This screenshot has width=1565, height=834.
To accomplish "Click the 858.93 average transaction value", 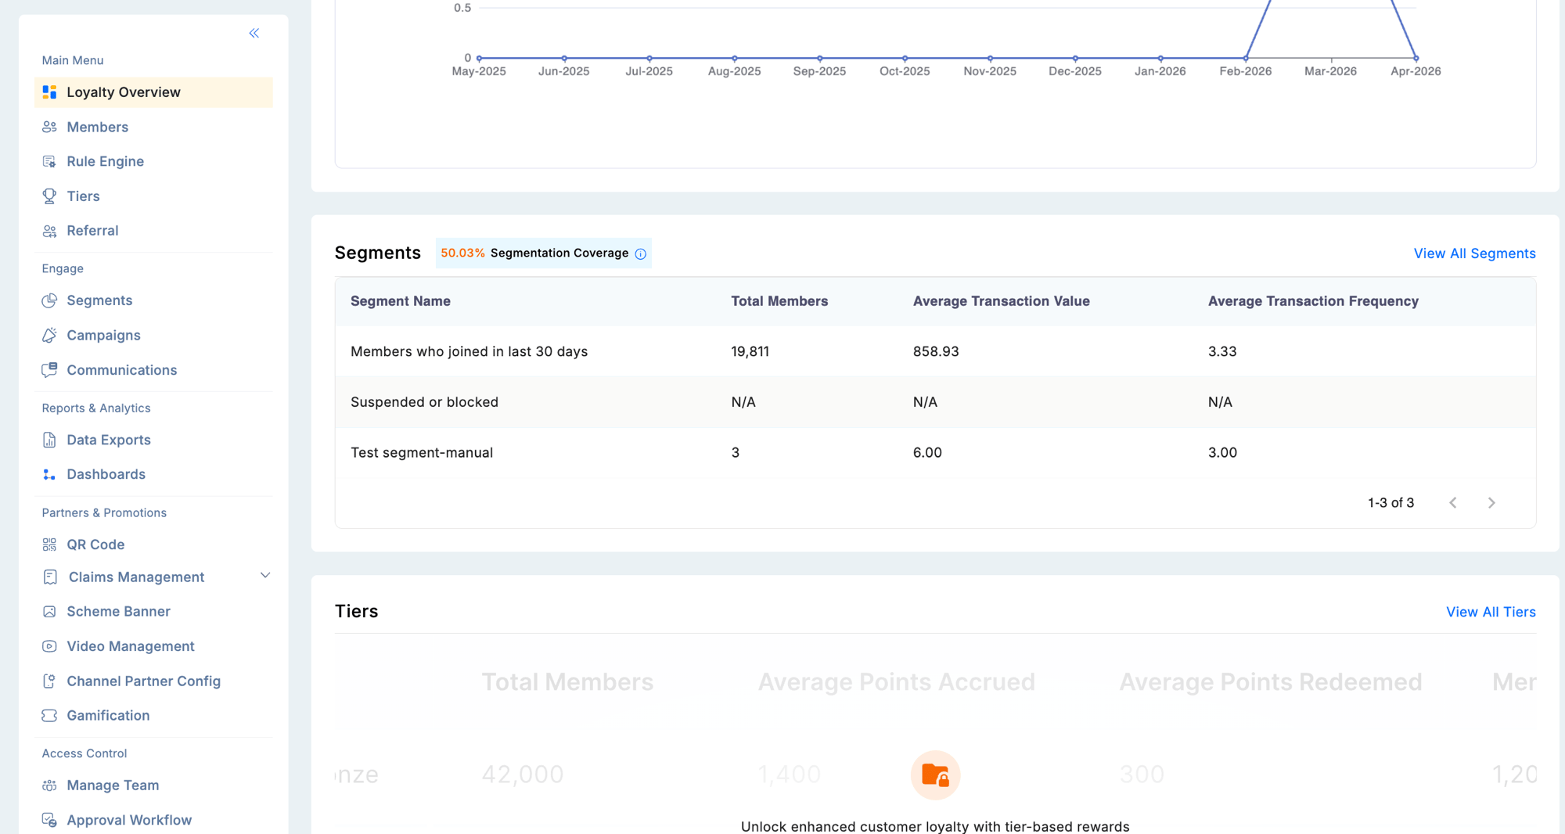I will (x=936, y=351).
